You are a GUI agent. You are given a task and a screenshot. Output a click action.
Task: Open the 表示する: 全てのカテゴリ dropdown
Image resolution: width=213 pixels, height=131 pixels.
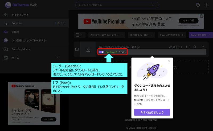point(107,35)
